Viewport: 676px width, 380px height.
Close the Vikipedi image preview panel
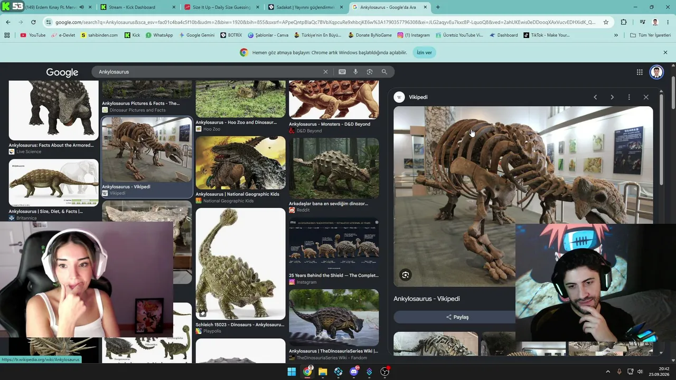pyautogui.click(x=646, y=97)
